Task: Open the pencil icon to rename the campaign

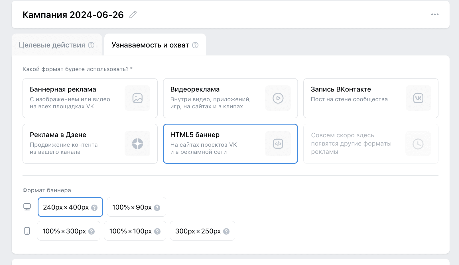Action: (133, 15)
